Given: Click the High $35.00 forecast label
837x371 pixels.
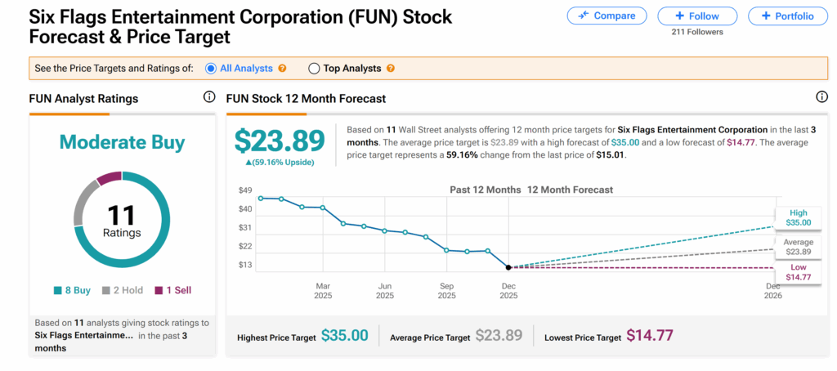Looking at the screenshot, I should pos(798,217).
